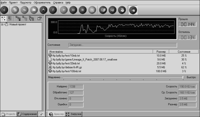Click the open folder toolbar icon
The height and width of the screenshot is (117, 200).
pos(24,10)
